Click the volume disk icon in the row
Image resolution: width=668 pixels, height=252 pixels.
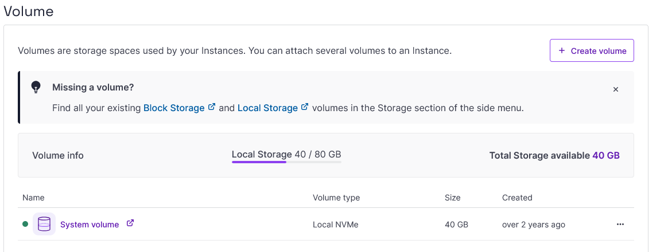pyautogui.click(x=44, y=225)
